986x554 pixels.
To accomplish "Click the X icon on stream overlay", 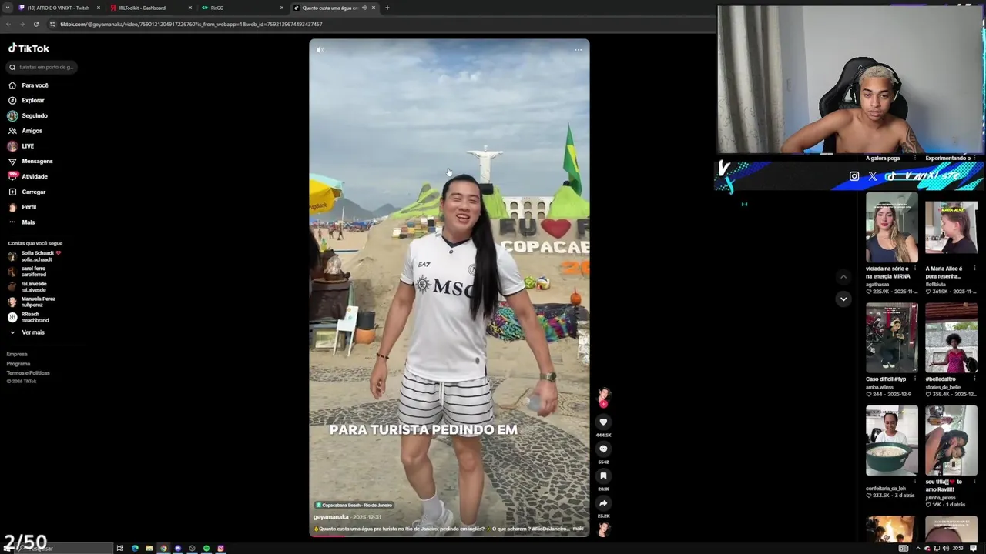I will point(873,176).
